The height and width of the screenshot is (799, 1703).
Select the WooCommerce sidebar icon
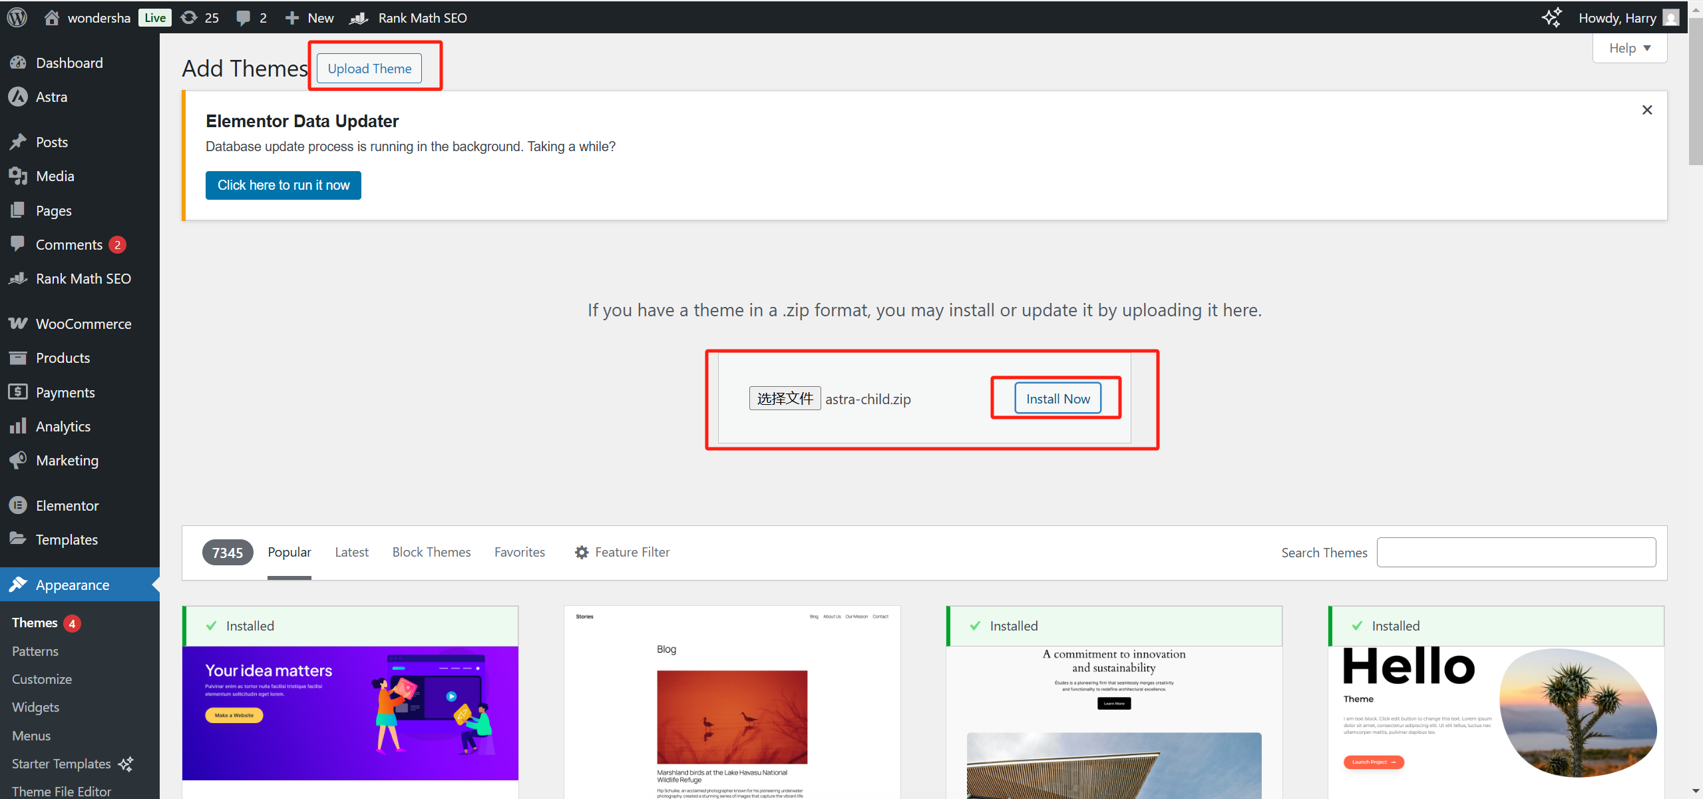[18, 323]
